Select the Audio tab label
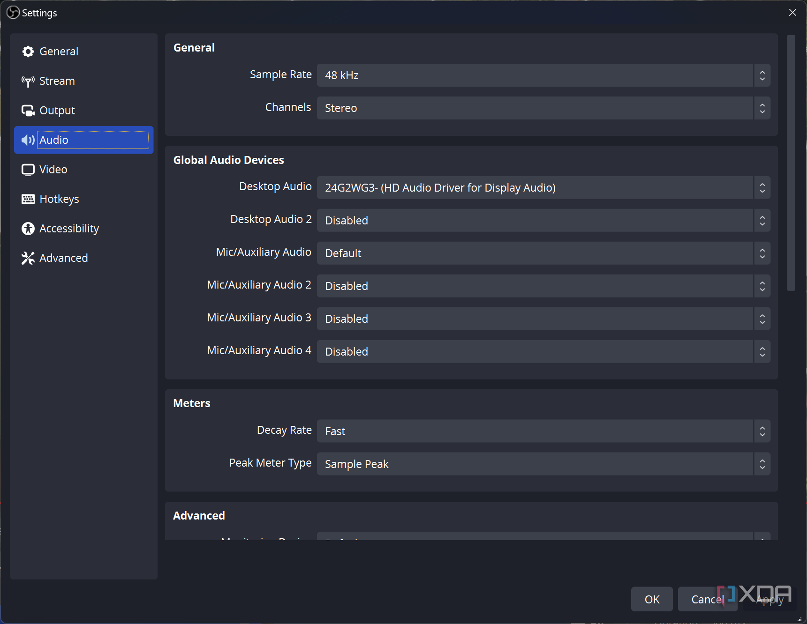Screen dimensions: 807x624 pos(54,140)
